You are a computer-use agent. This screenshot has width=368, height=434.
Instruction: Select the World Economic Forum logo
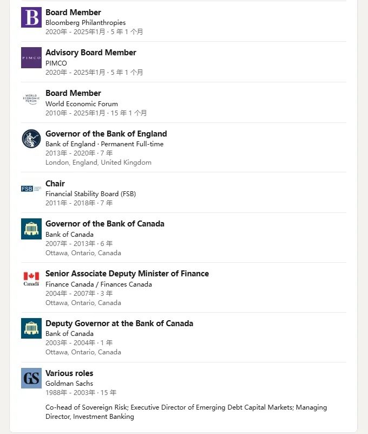(31, 99)
